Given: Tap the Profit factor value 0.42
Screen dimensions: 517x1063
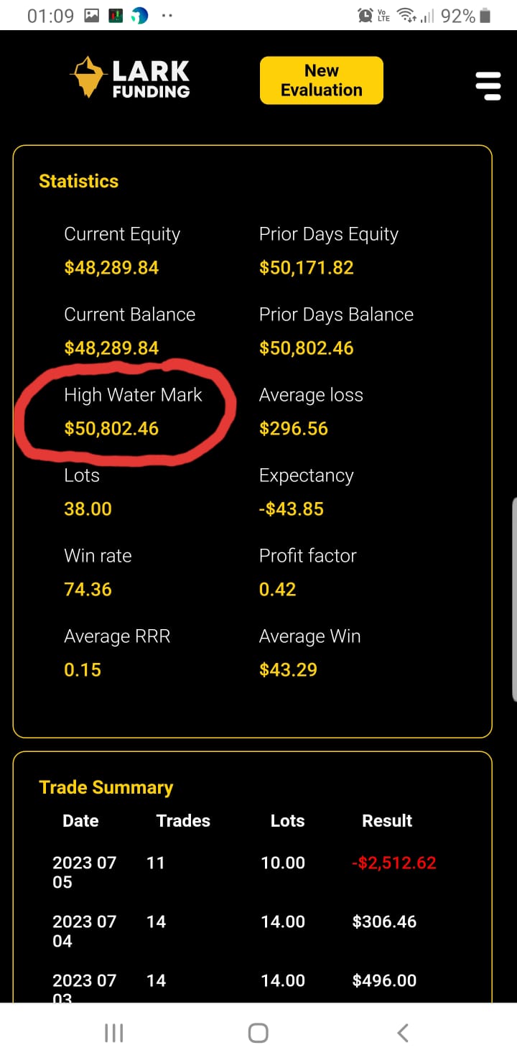Looking at the screenshot, I should (278, 590).
